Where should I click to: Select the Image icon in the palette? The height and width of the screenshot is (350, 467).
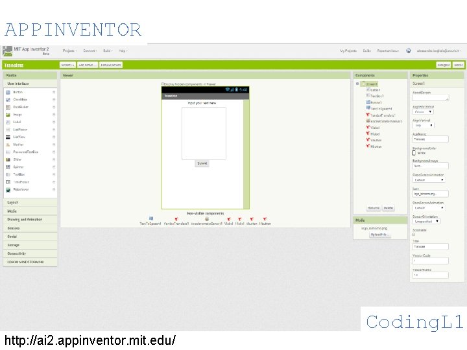tap(8, 115)
